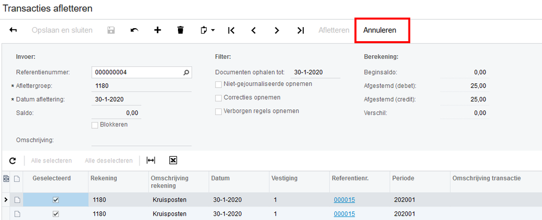Export the grid to Excel

point(173,160)
